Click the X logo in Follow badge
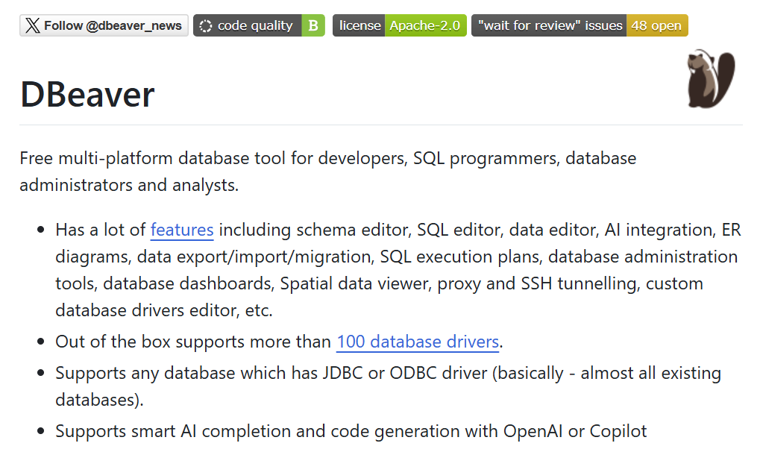The width and height of the screenshot is (760, 449). click(x=33, y=25)
